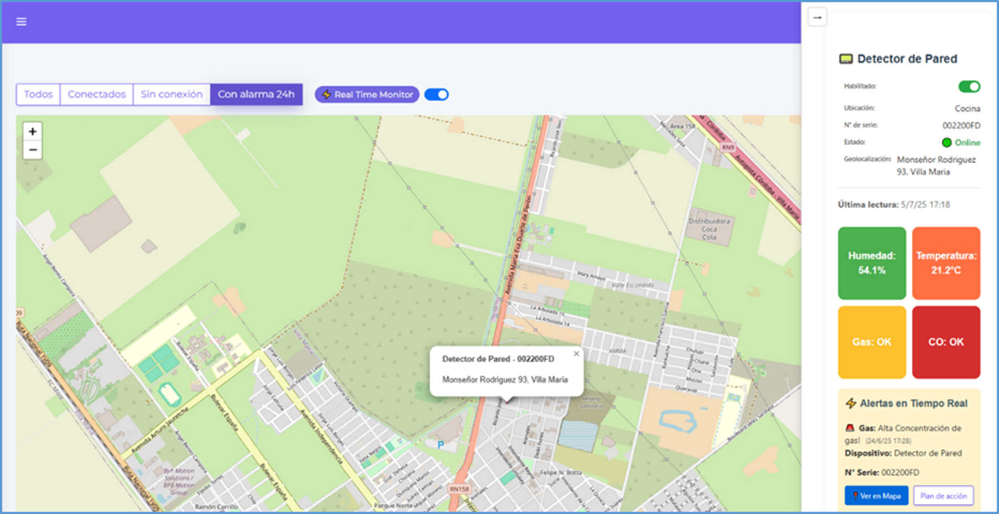Click the N° Serie: 002200FD alert line
Screen dimensions: 999x514
coord(882,473)
